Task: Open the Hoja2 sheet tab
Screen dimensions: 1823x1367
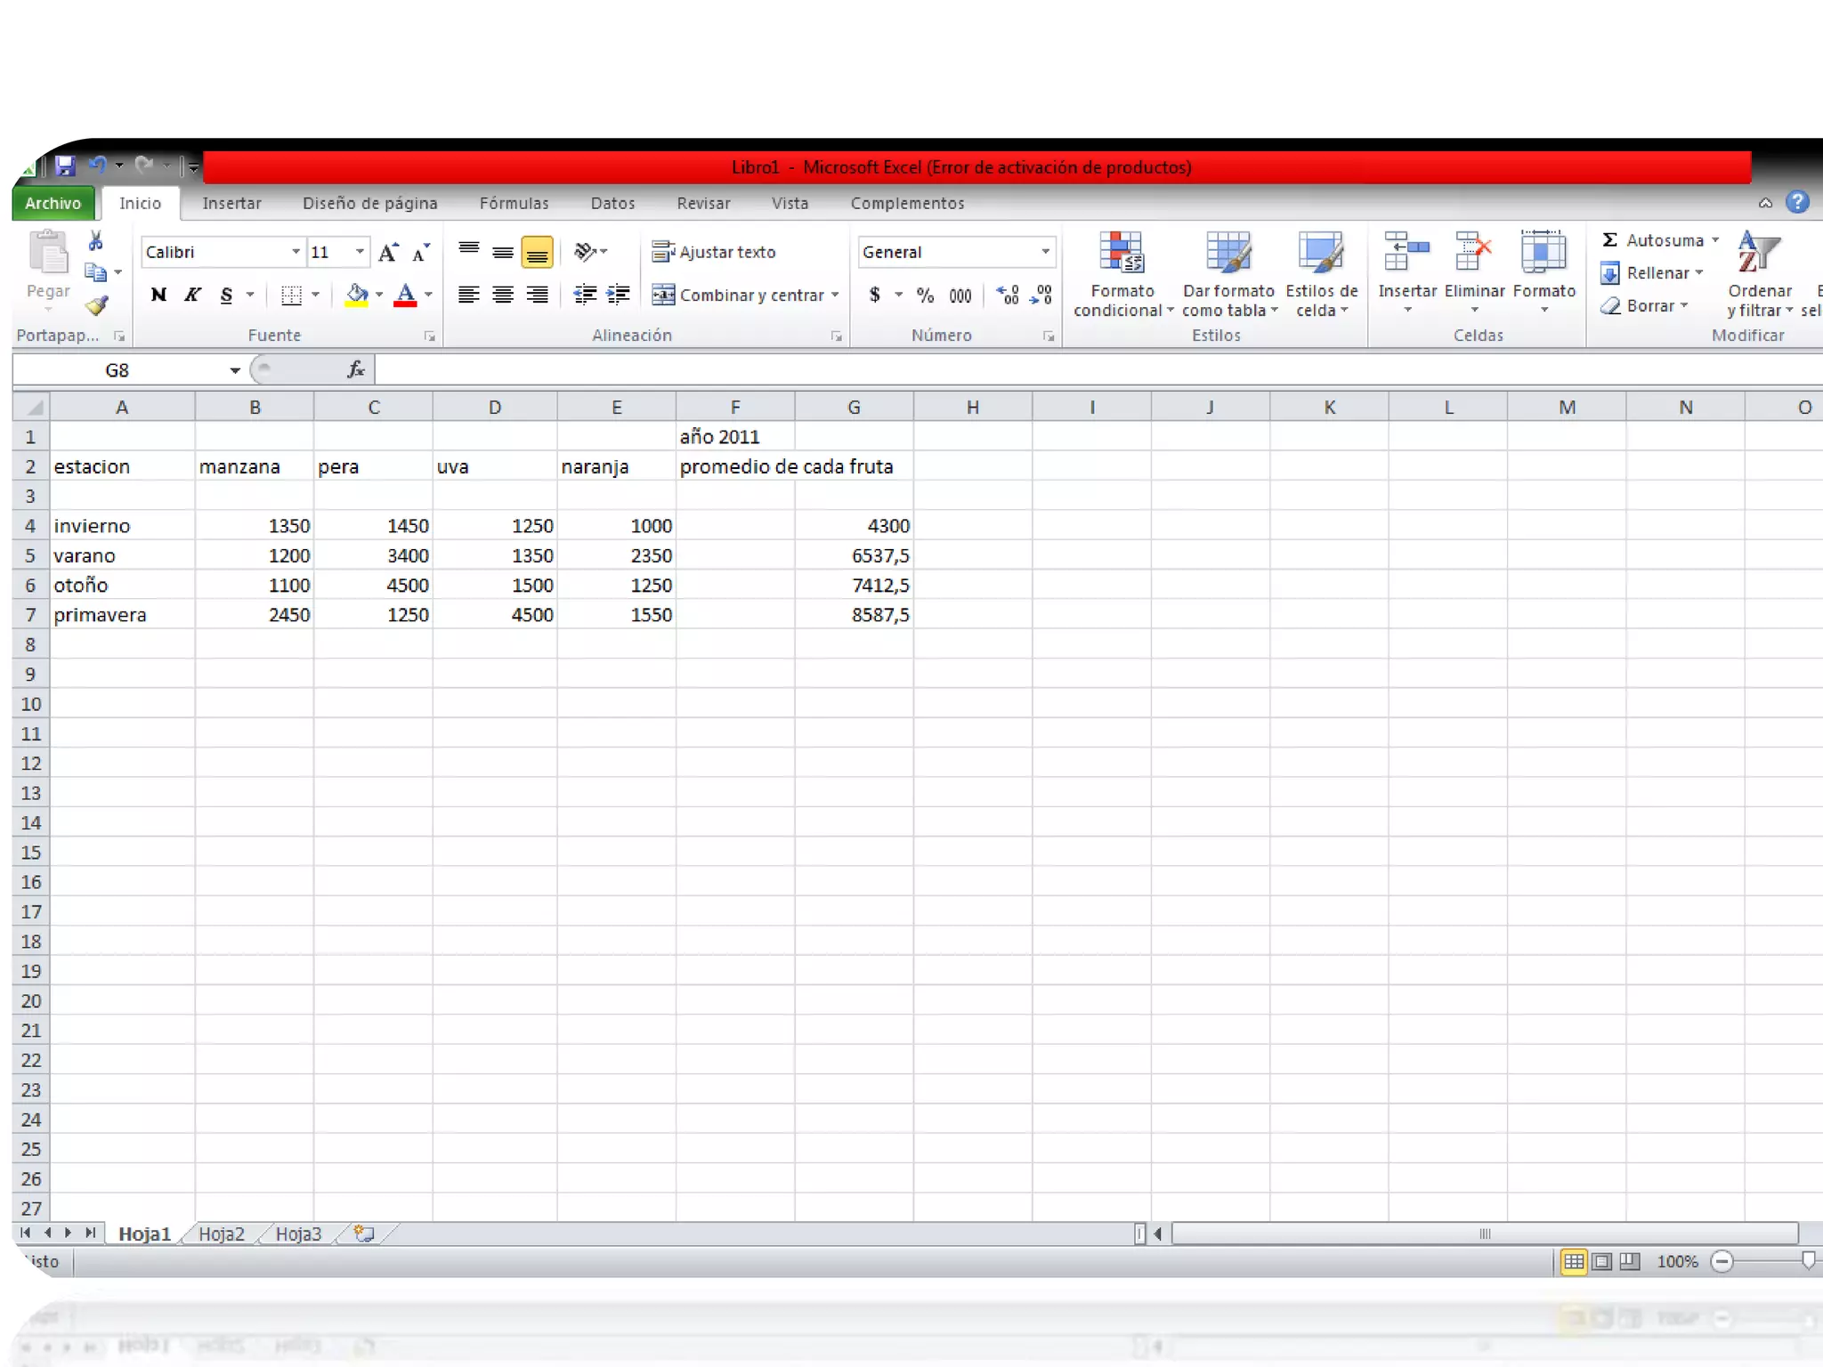Action: (x=221, y=1234)
